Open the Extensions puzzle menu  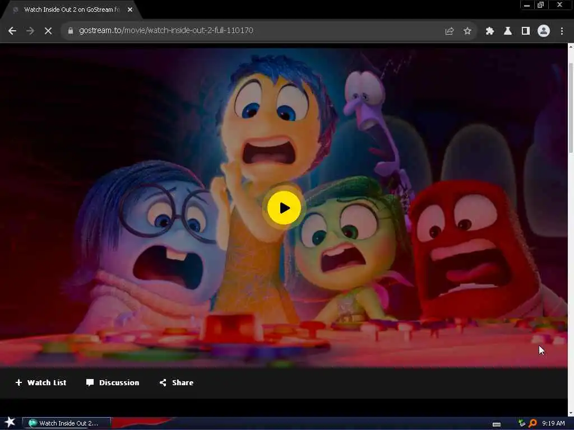pyautogui.click(x=489, y=31)
